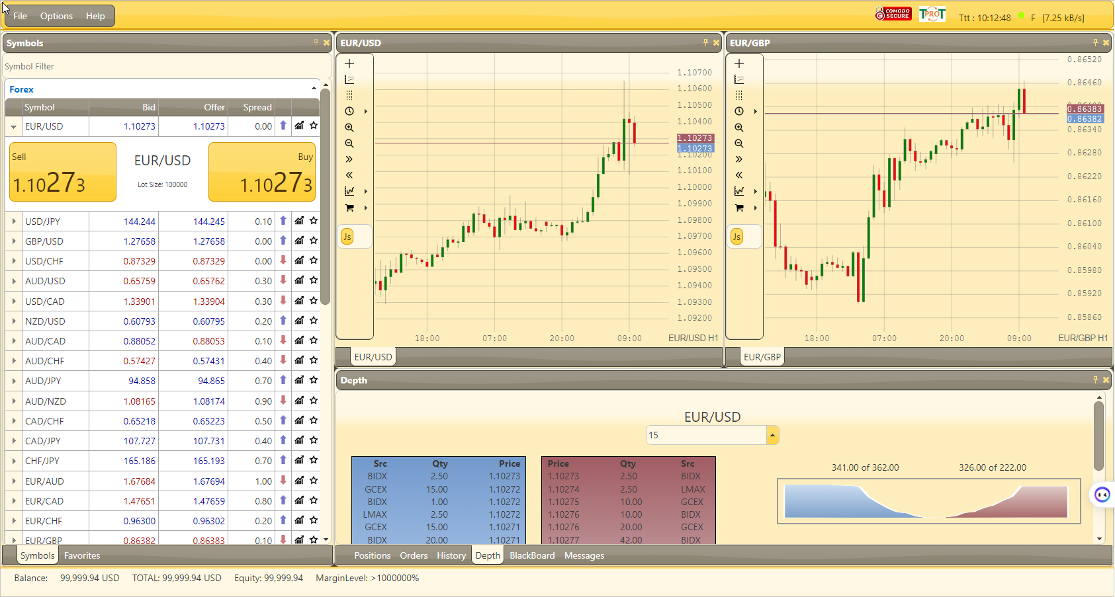
Task: Click TProT logo in top bar
Action: 932,14
